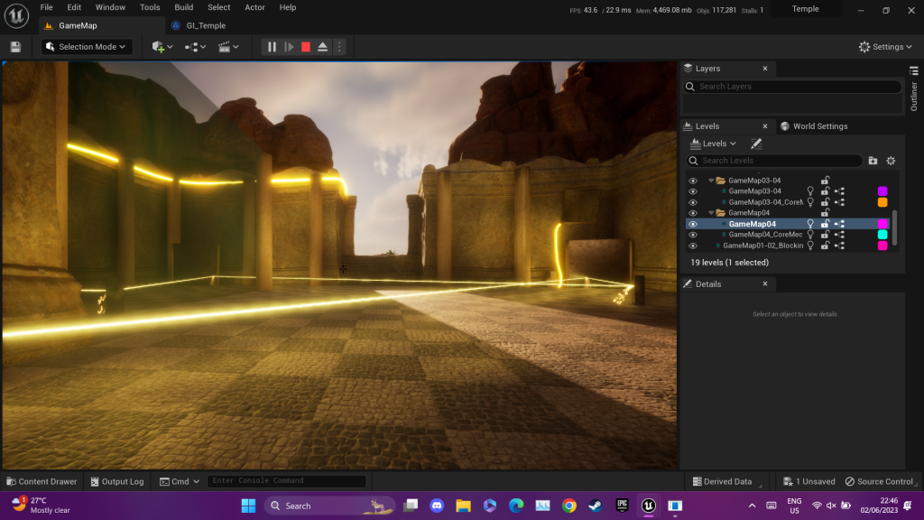Switch to the World Settings tab
Viewport: 924px width, 520px height.
(814, 126)
